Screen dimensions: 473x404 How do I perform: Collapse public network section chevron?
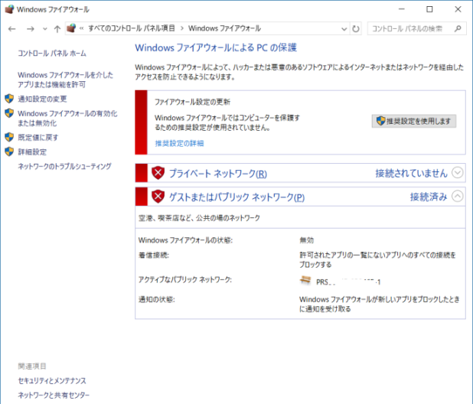point(458,197)
